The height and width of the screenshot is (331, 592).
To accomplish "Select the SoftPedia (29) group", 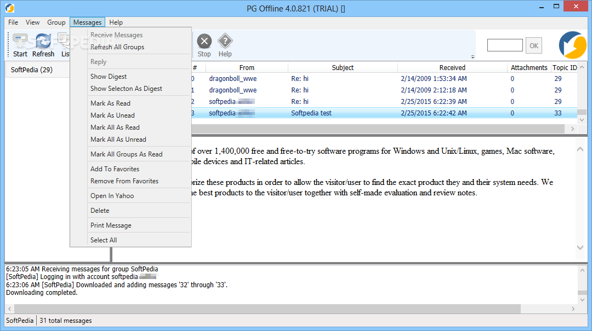I will (32, 69).
